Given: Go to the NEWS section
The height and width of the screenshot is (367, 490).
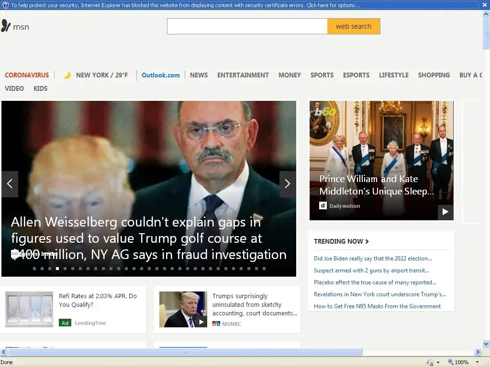Looking at the screenshot, I should click(199, 75).
